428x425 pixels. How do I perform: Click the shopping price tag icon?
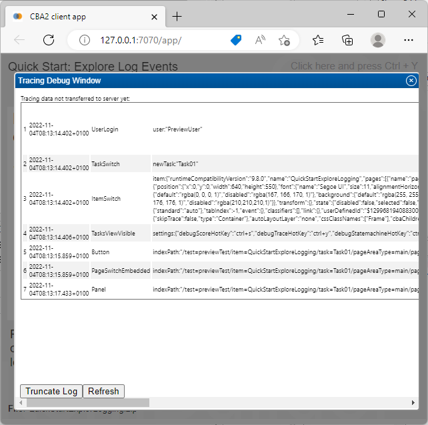tap(236, 40)
